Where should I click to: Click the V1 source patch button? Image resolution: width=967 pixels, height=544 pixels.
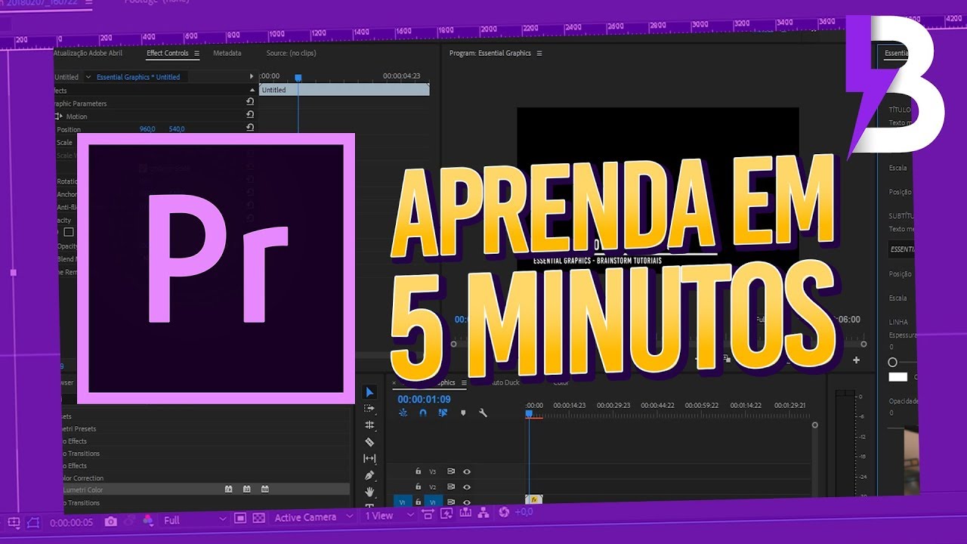[402, 502]
